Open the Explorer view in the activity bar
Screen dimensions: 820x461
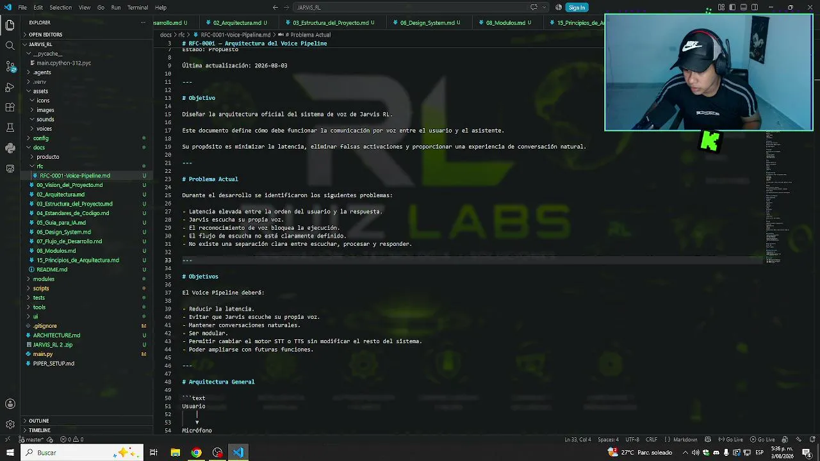10,25
